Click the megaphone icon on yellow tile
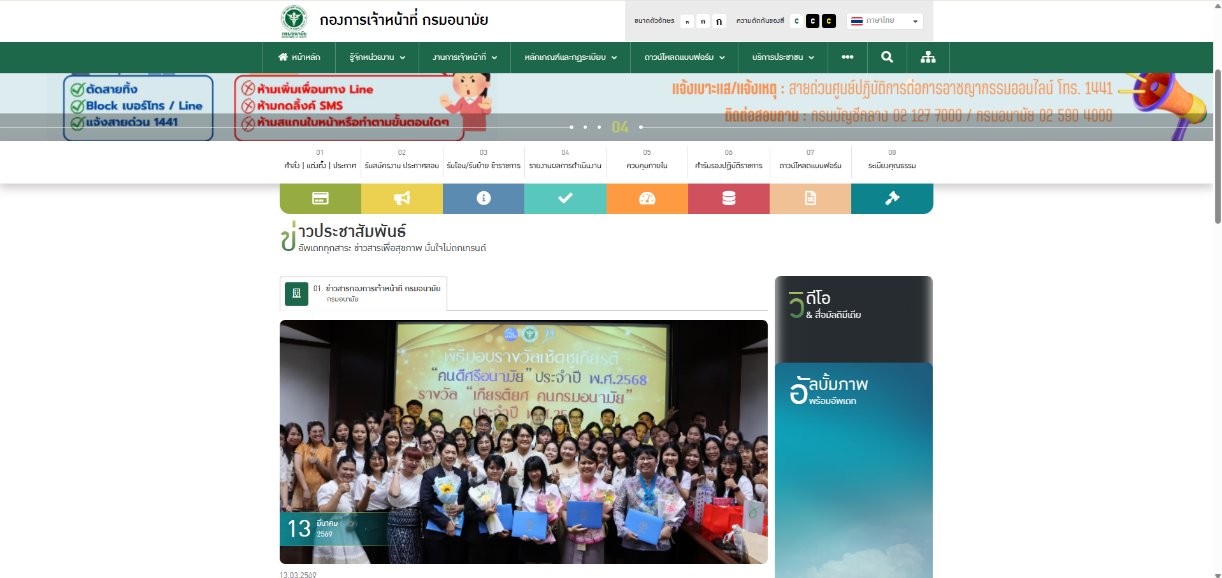 [x=402, y=199]
